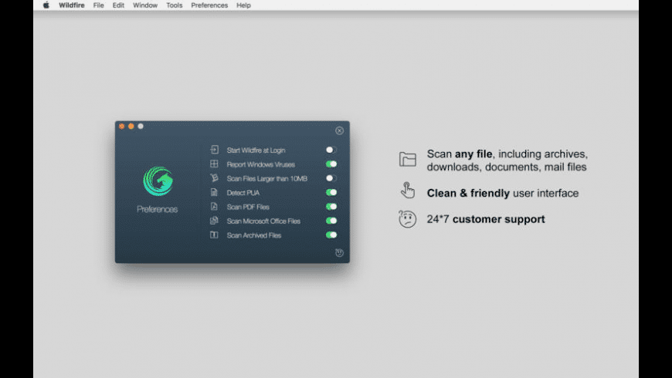Screen dimensions: 672x378
Task: Click the folder icon next to Scan any file
Action: click(408, 159)
